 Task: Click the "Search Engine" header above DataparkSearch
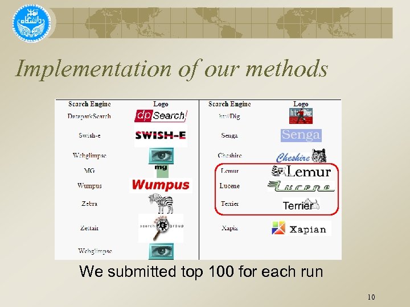click(x=89, y=104)
